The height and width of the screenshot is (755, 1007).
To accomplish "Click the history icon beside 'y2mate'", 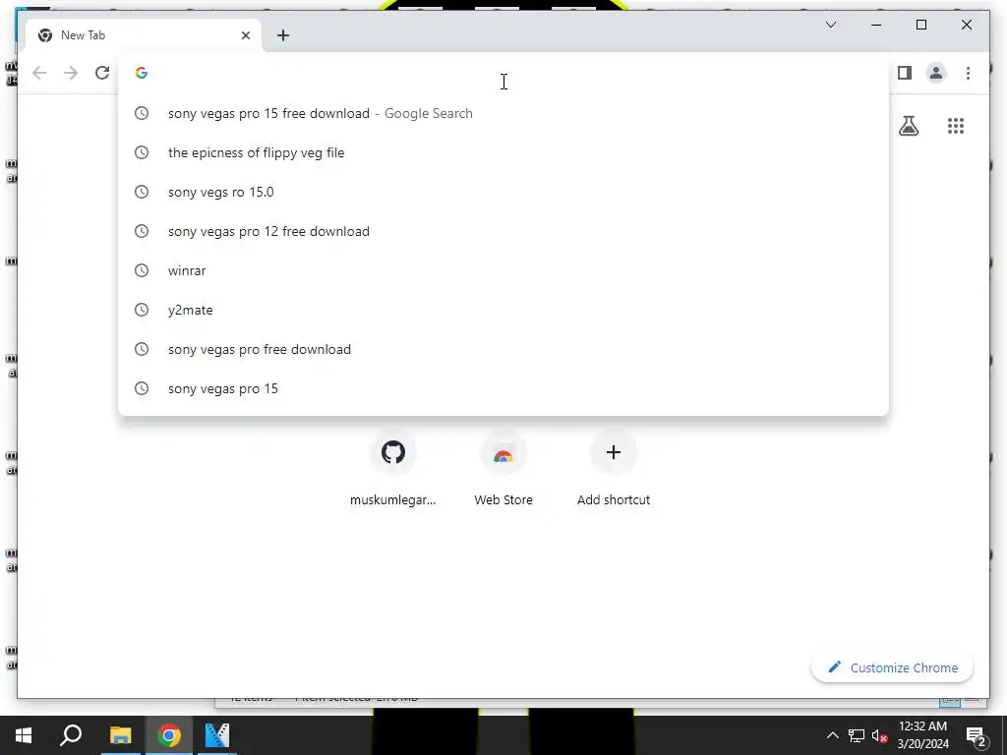I will (x=142, y=310).
